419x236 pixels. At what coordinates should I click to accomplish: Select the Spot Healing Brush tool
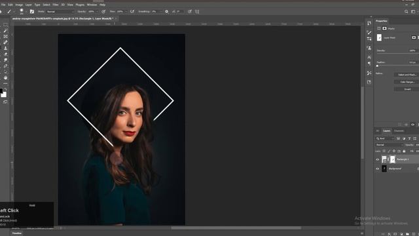[x=5, y=42]
